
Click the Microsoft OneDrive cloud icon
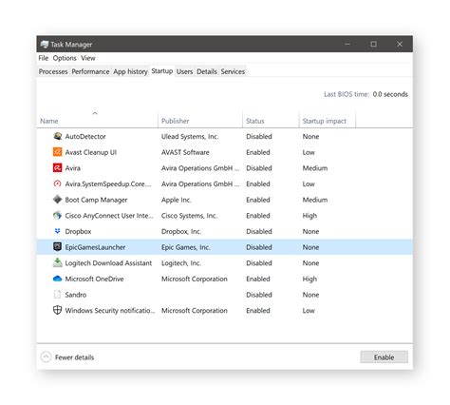57,279
